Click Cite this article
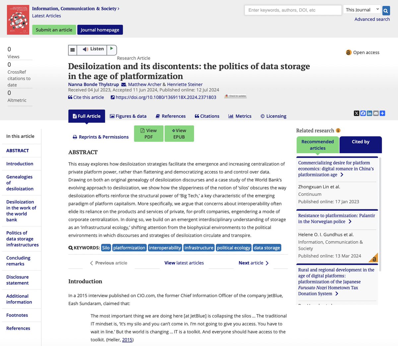 click(x=86, y=97)
